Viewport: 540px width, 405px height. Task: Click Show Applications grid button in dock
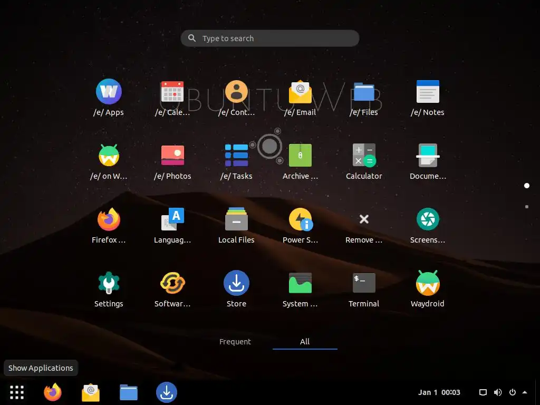point(17,392)
